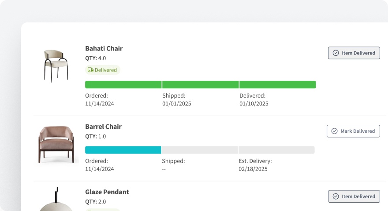Click Bahati Chair's green Ordered progress segment

coord(123,85)
